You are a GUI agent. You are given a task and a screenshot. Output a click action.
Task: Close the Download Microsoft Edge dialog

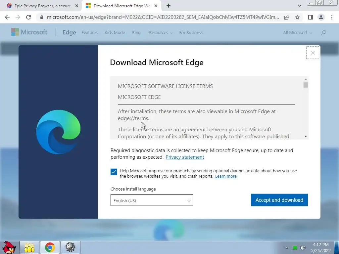pos(313,53)
